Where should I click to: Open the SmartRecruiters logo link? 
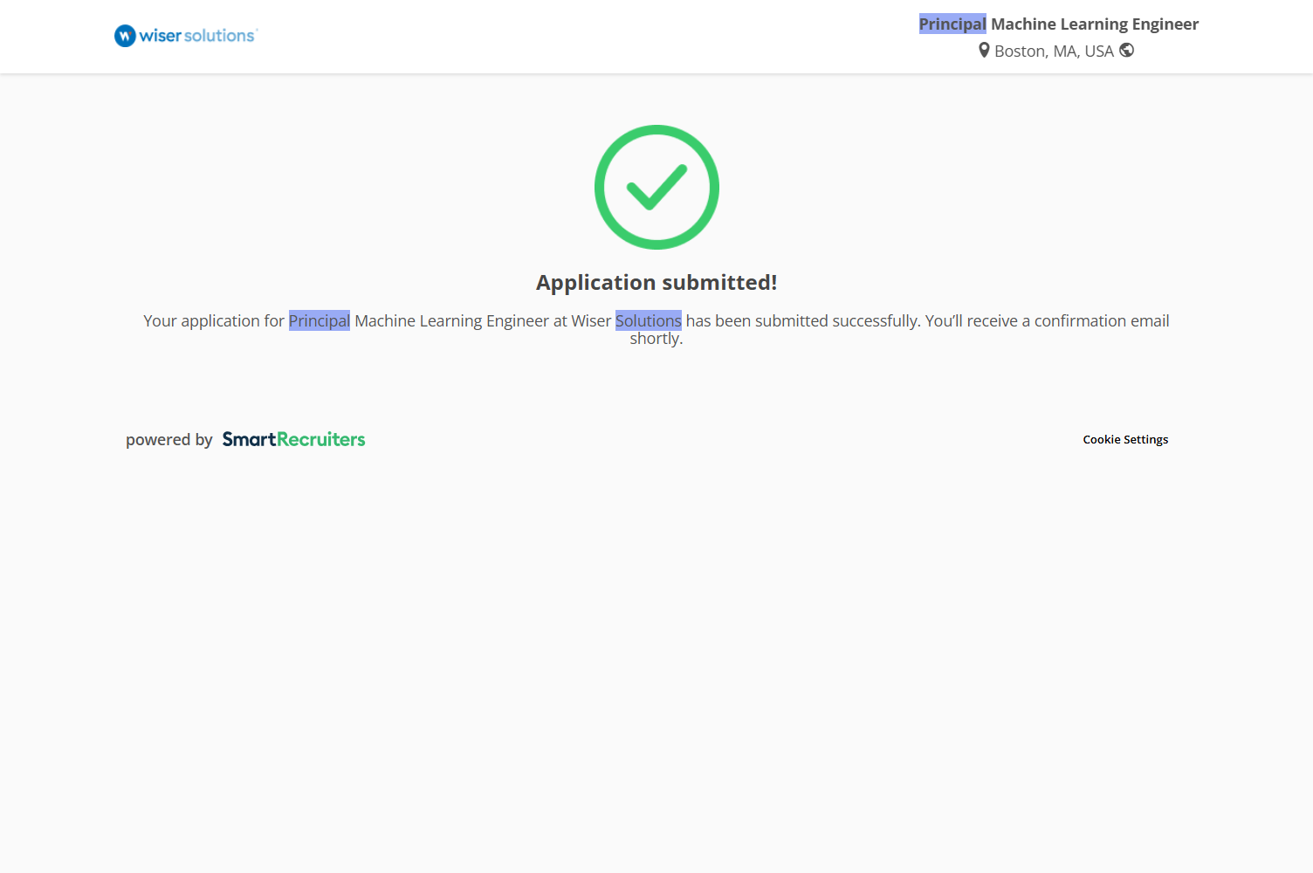pos(293,439)
